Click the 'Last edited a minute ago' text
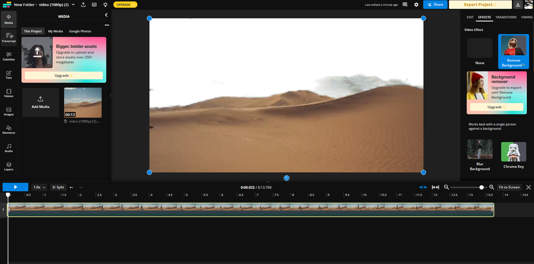This screenshot has height=264, width=534. [x=381, y=5]
